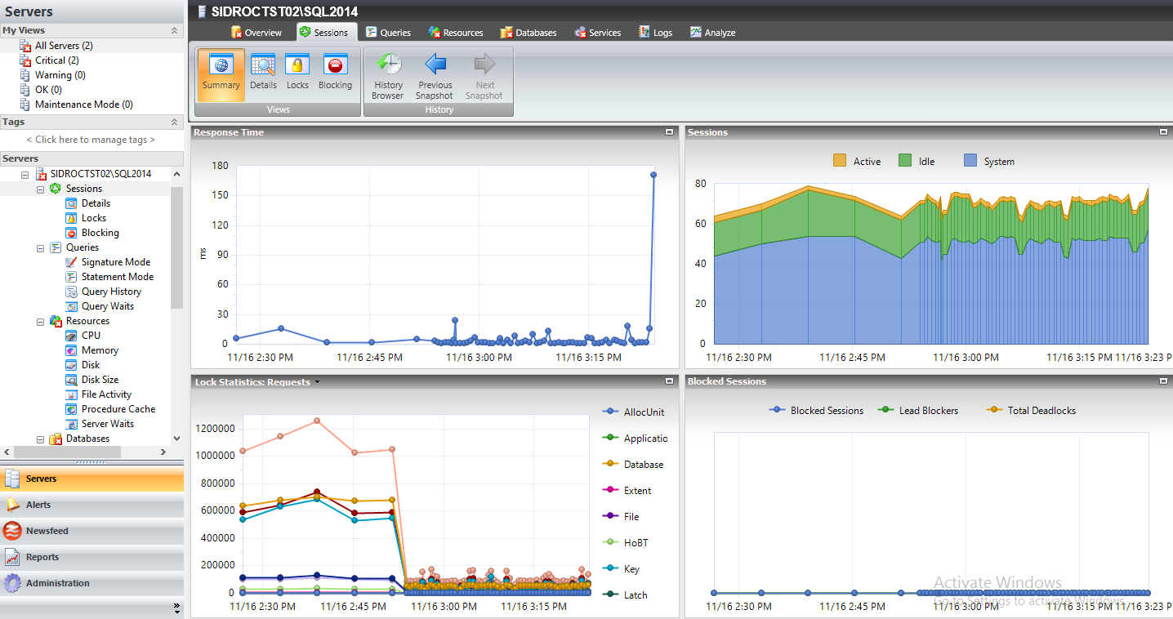
Task: Open CPU under Resources tree
Action: click(91, 336)
